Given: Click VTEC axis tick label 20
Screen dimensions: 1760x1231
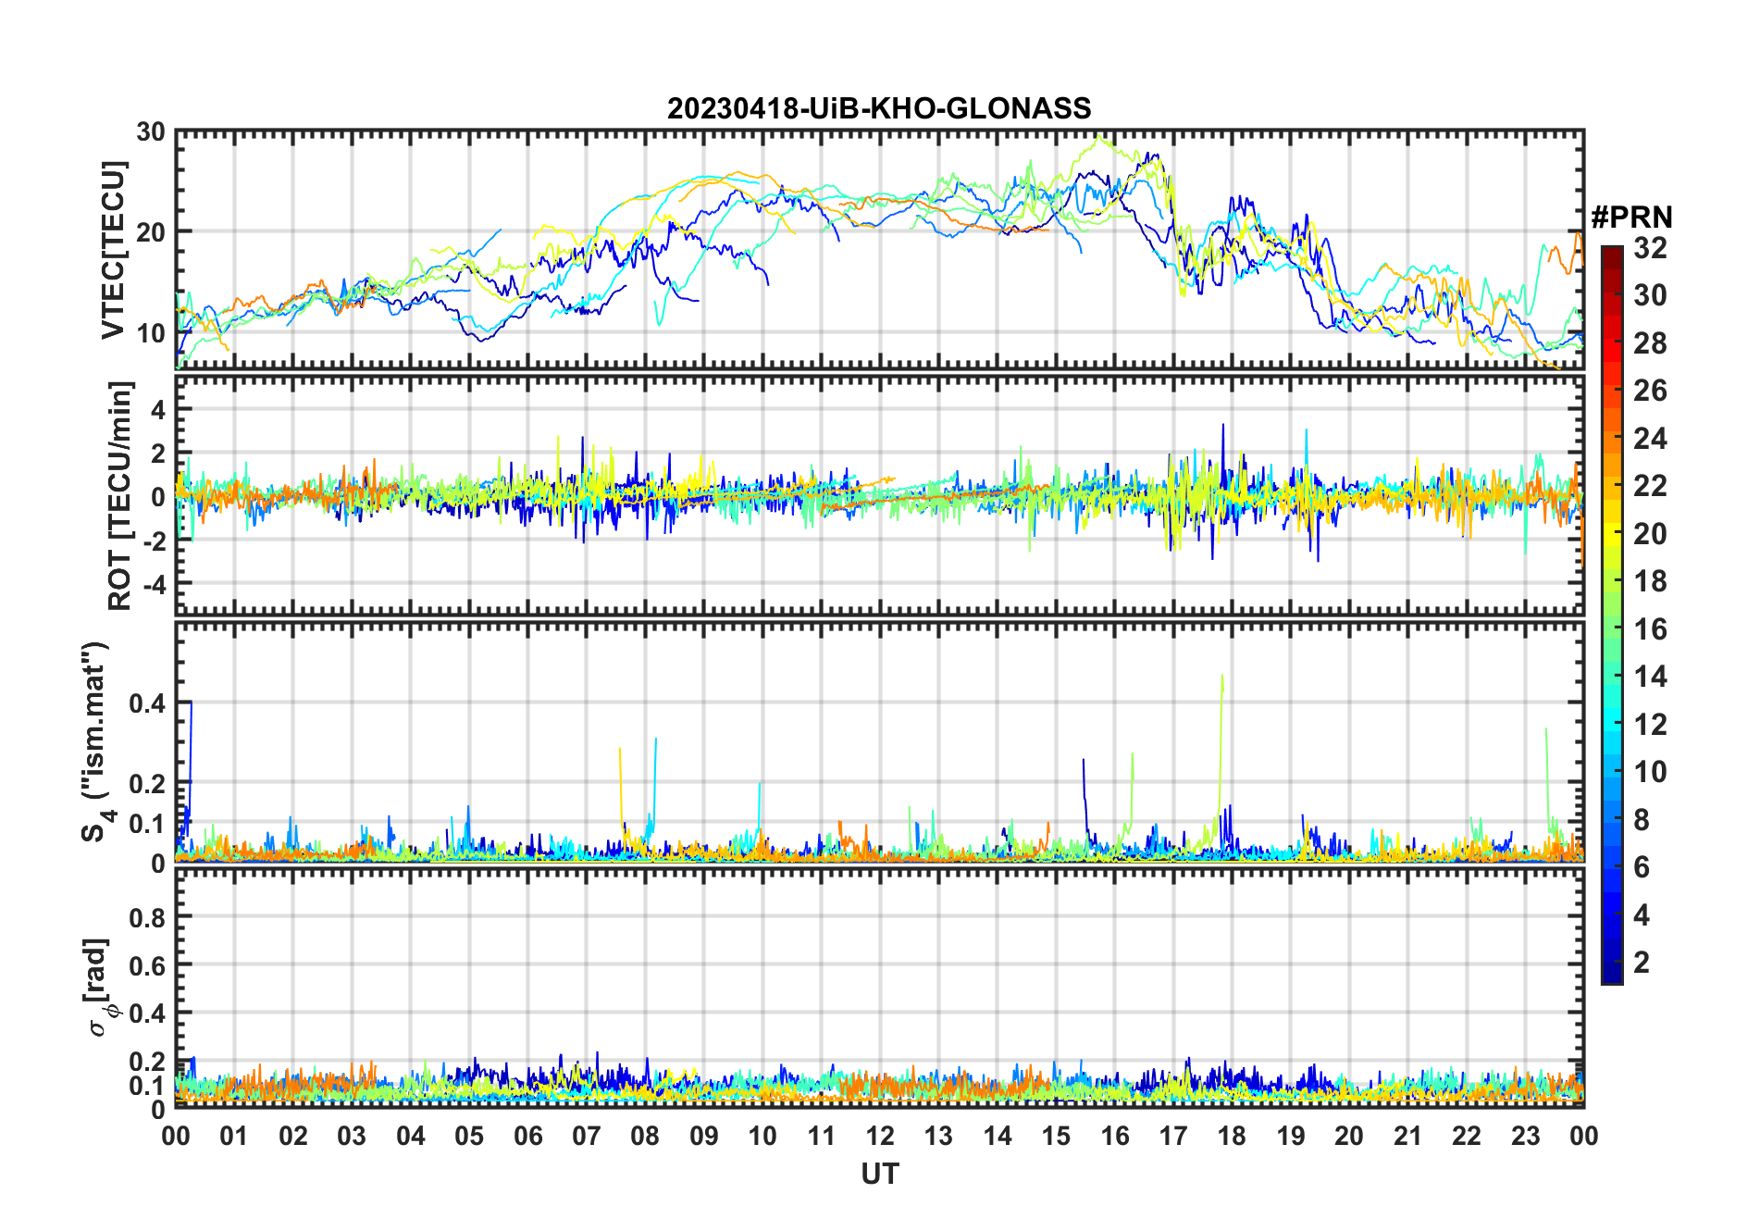Looking at the screenshot, I should (151, 232).
